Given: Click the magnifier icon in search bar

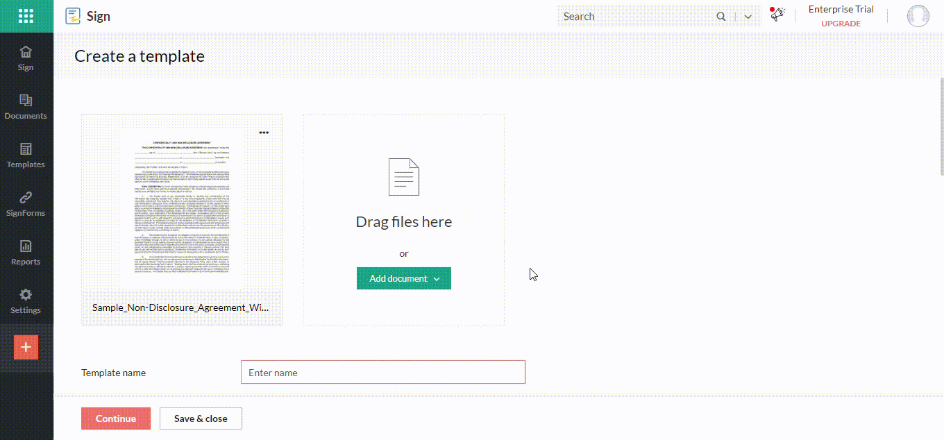Looking at the screenshot, I should point(721,16).
